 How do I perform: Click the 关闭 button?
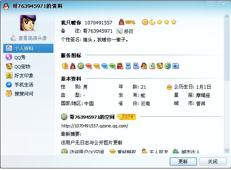[213, 161]
